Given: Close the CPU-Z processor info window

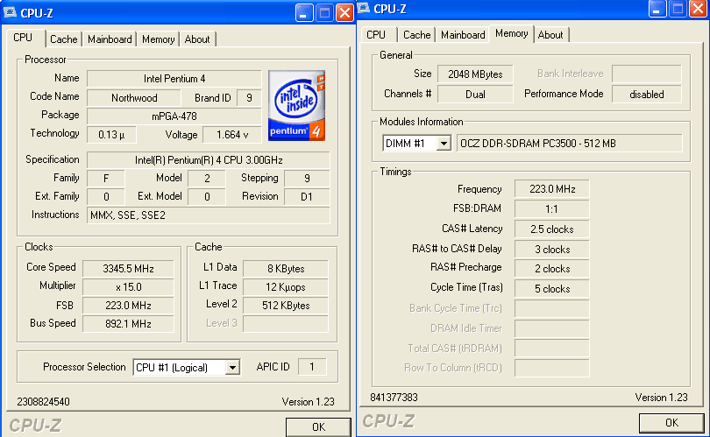Looking at the screenshot, I should (x=344, y=12).
